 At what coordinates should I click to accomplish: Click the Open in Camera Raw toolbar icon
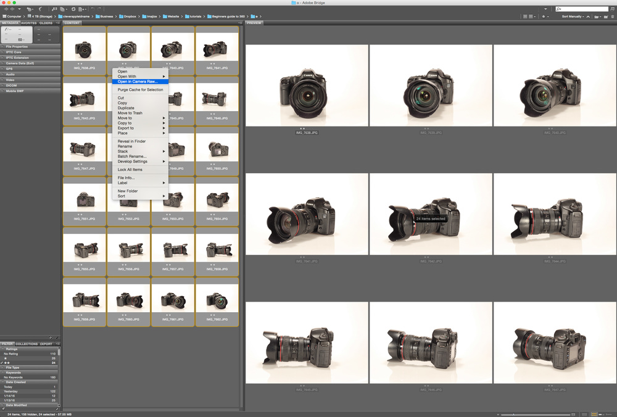(74, 10)
